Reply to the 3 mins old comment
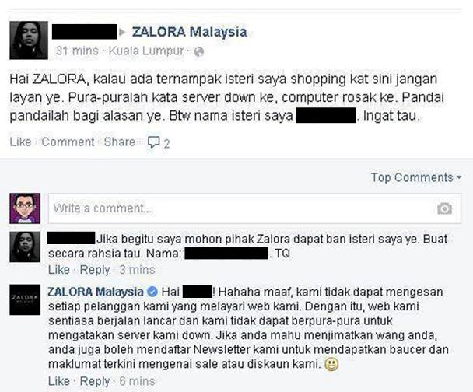The width and height of the screenshot is (473, 392). (x=95, y=270)
